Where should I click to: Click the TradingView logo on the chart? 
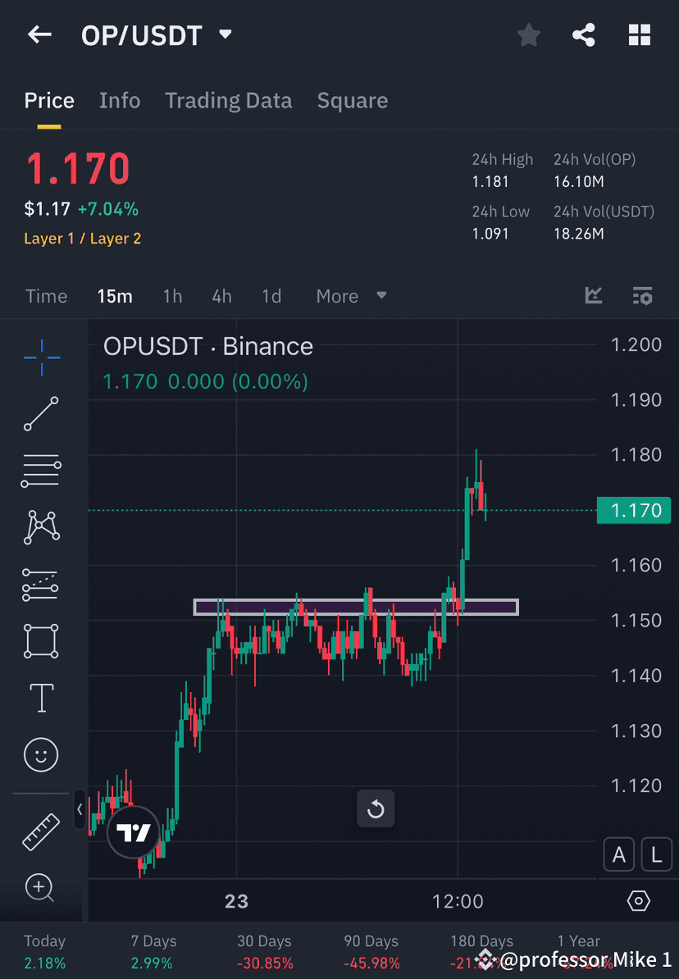click(132, 831)
